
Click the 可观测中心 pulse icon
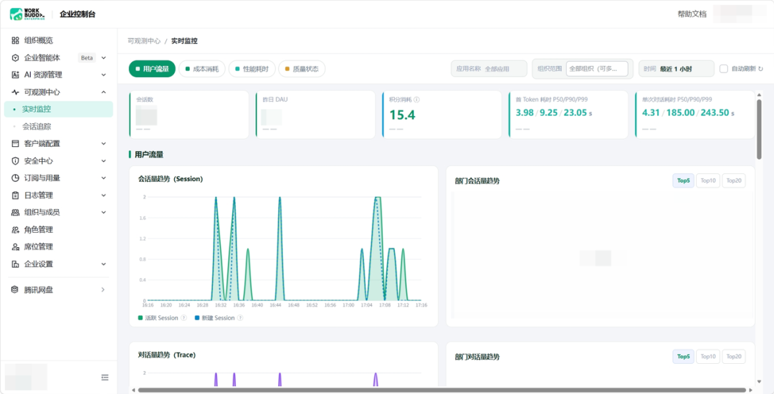tap(15, 92)
